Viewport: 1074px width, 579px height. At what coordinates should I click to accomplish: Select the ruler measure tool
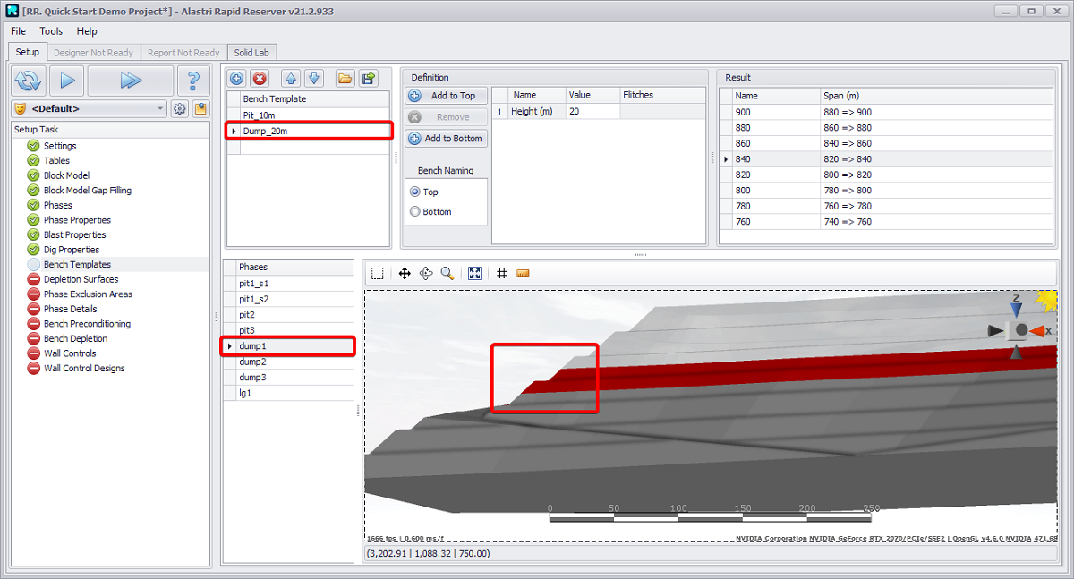click(524, 274)
